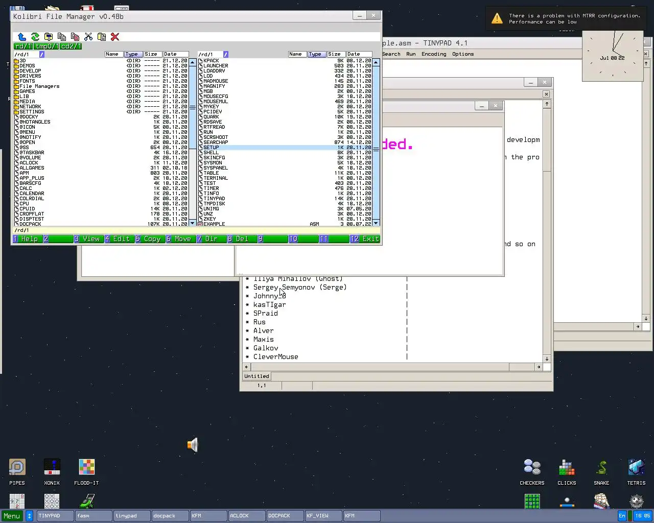Open the lawn mower game icon
This screenshot has height=523, width=654.
pos(86,501)
